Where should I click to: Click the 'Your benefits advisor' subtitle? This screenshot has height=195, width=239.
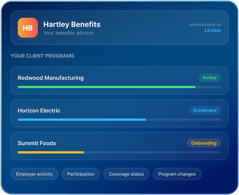tap(68, 33)
